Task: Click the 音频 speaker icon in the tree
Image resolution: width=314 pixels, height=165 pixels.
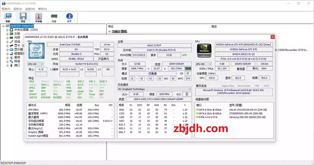Action: (11, 57)
